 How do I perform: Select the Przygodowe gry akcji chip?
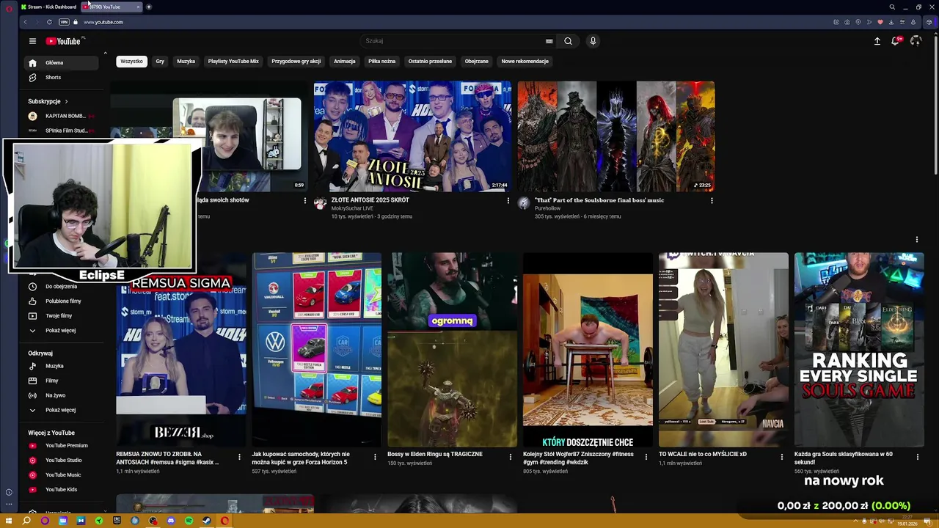click(296, 61)
